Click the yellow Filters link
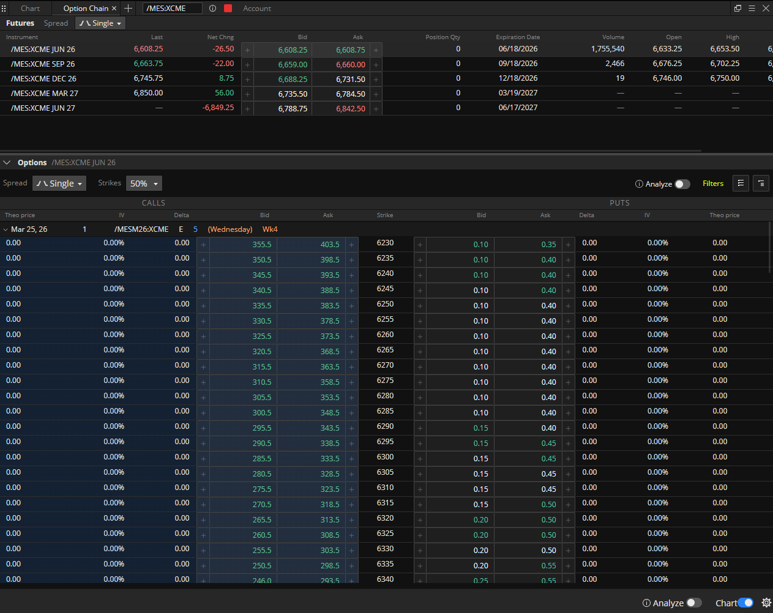This screenshot has width=773, height=613. [x=712, y=184]
